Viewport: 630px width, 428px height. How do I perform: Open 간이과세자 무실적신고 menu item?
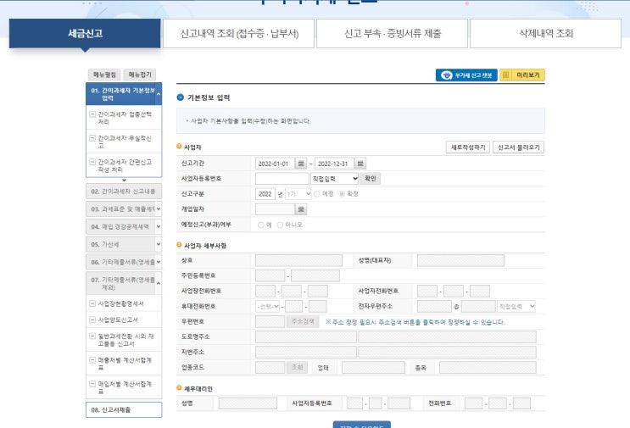pyautogui.click(x=125, y=142)
